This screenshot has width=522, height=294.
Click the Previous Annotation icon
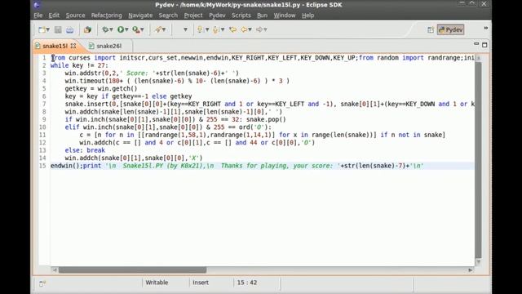pos(215,29)
